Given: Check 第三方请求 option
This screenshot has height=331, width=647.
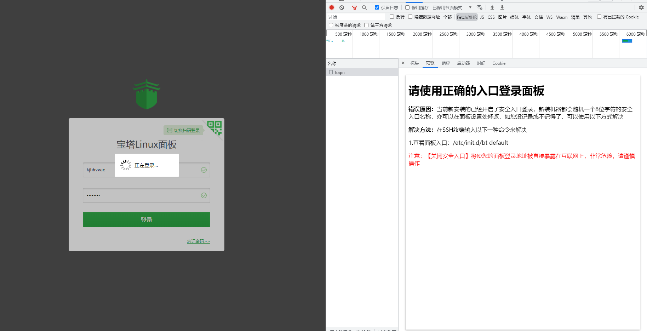Looking at the screenshot, I should (366, 25).
